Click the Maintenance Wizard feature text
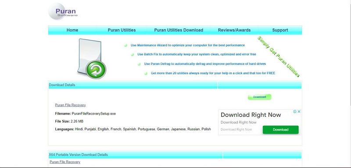351x168 pixels. coord(188,45)
